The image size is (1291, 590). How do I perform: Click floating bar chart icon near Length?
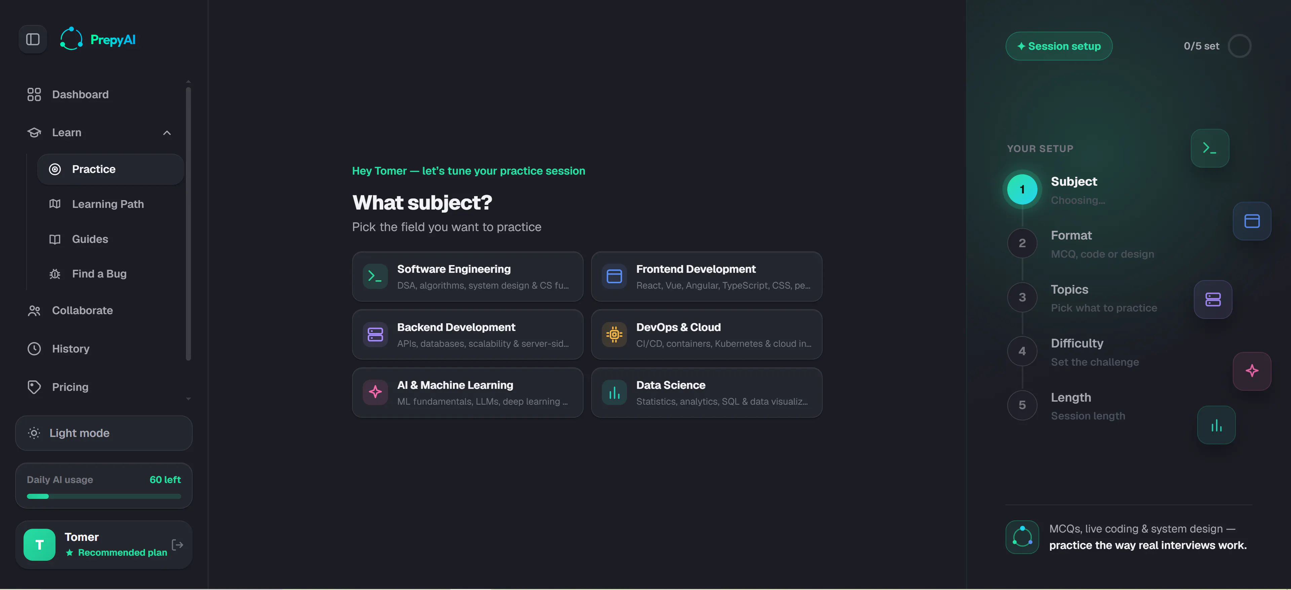click(1216, 425)
